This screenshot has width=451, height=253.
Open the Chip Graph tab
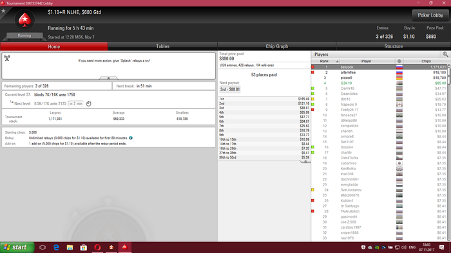[x=276, y=46]
